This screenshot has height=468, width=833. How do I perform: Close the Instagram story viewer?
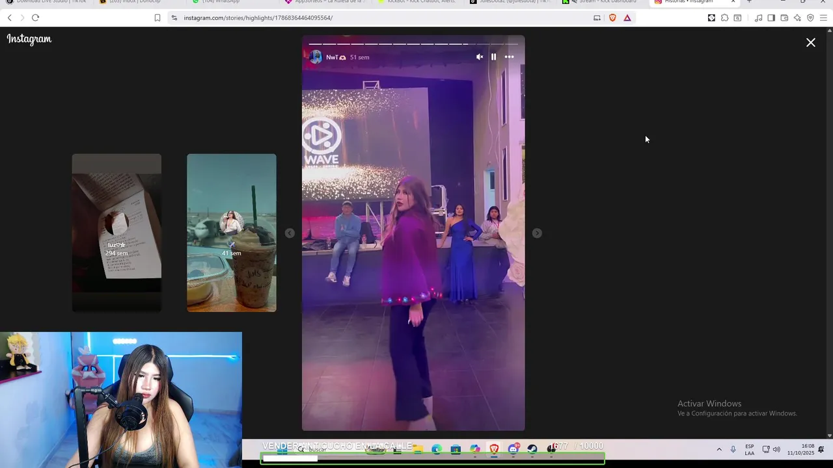coord(811,42)
